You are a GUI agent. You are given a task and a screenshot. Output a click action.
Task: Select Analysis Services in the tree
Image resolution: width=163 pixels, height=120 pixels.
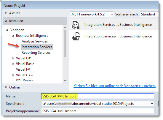(x=35, y=41)
